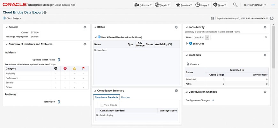Click the critical red X severity icon
The image size is (278, 128).
65,68
